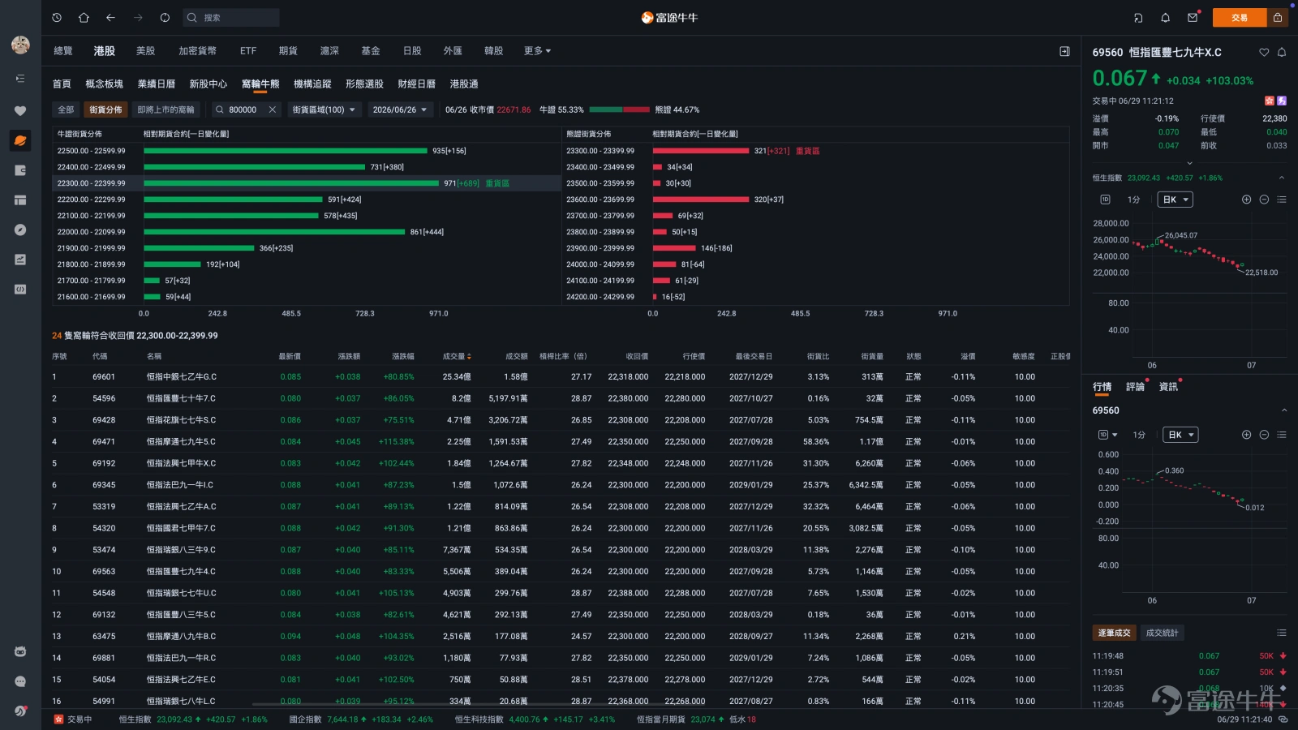1298x730 pixels.
Task: Add 69560 to favorites with heart icon
Action: coord(1264,52)
